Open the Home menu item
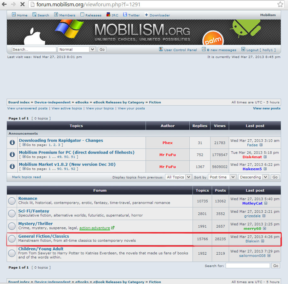Screen dimensions: 288x284 [x=22, y=15]
